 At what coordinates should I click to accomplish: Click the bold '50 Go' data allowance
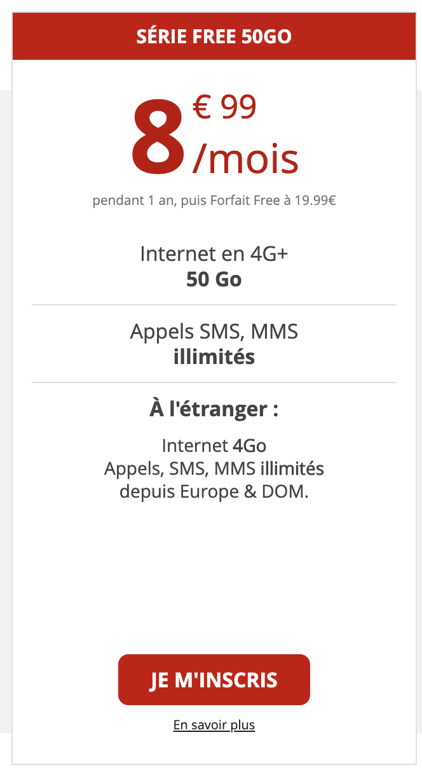coord(214,279)
